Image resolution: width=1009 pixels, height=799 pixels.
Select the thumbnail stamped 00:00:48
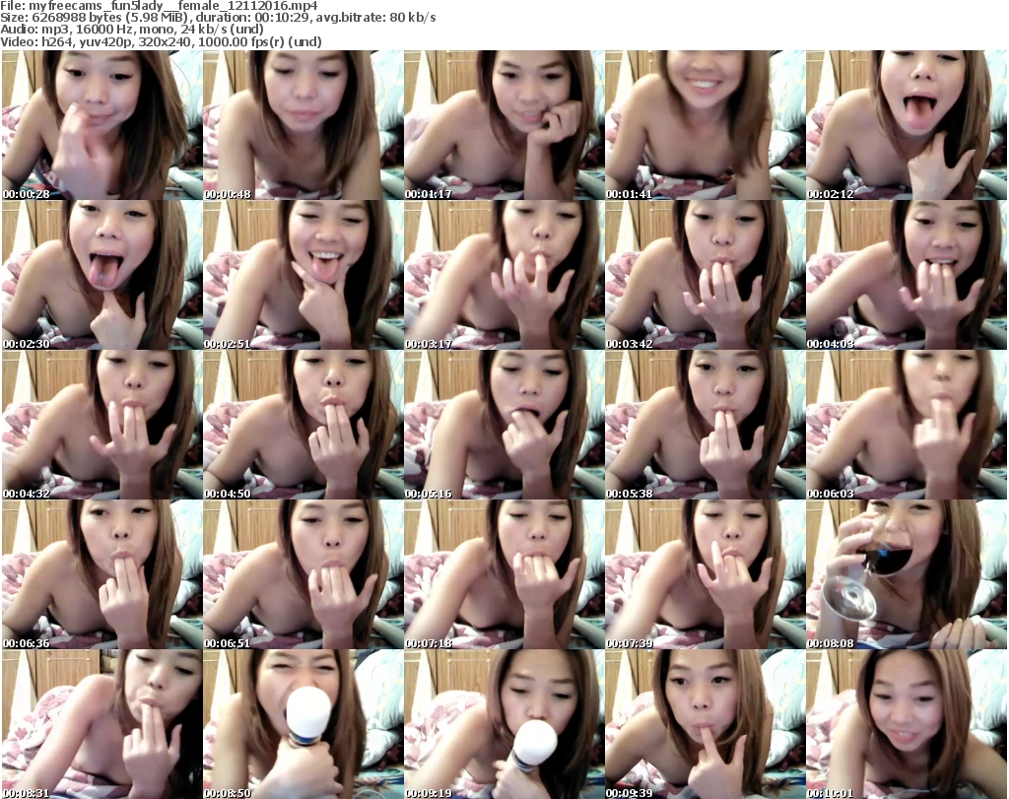click(303, 125)
